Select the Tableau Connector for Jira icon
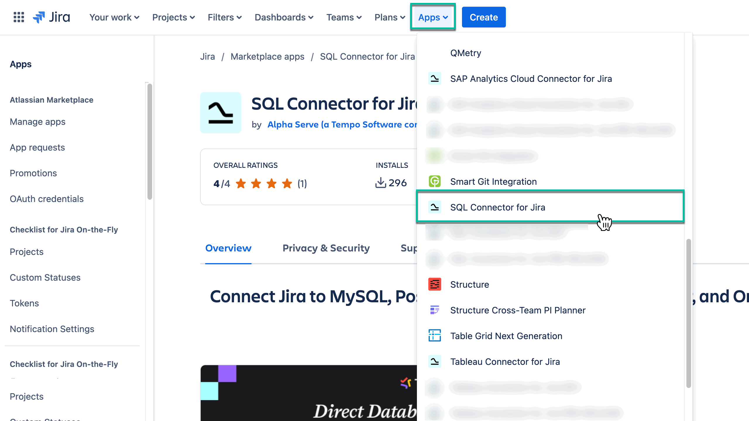Screen dimensions: 749x421 (435, 362)
